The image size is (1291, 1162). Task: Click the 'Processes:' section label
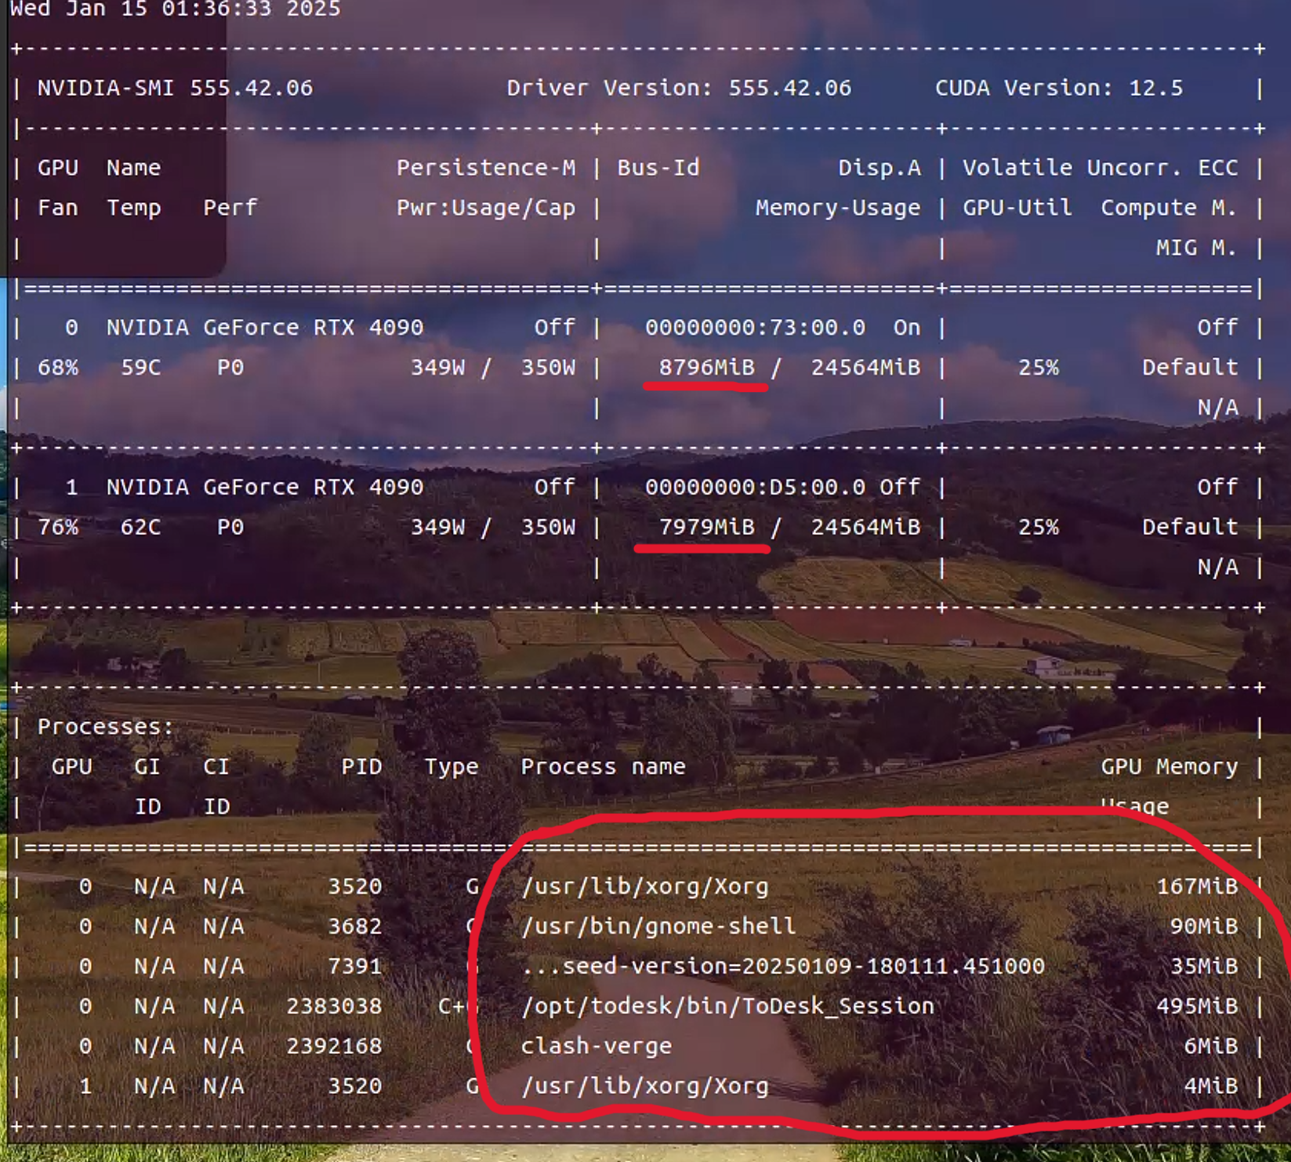[x=106, y=726]
